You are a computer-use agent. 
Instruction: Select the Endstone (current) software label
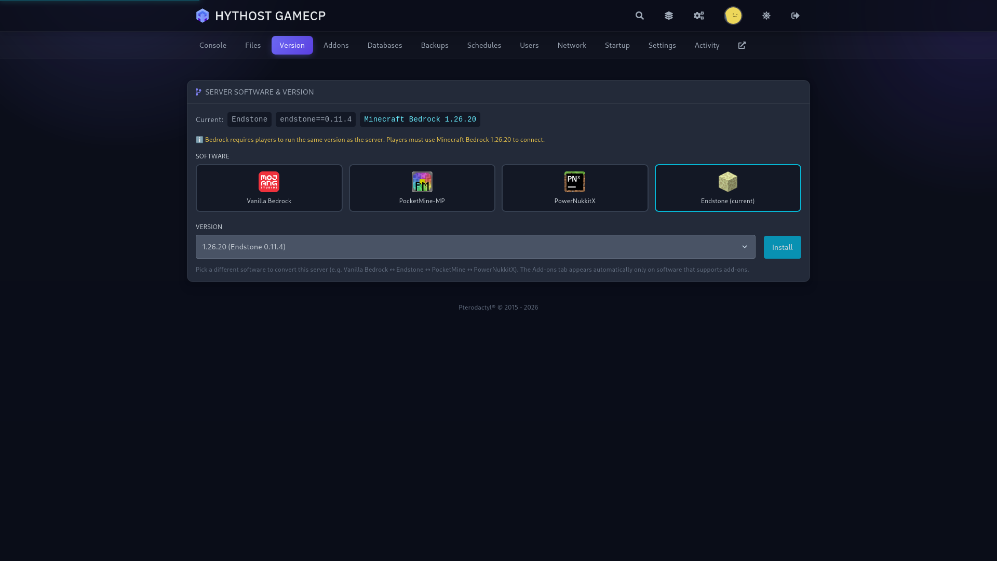tap(728, 201)
